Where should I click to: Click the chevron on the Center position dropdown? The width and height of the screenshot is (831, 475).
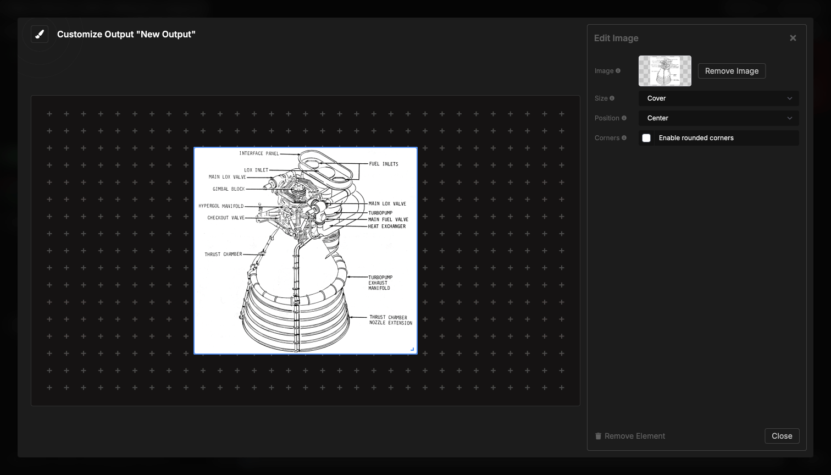click(790, 118)
